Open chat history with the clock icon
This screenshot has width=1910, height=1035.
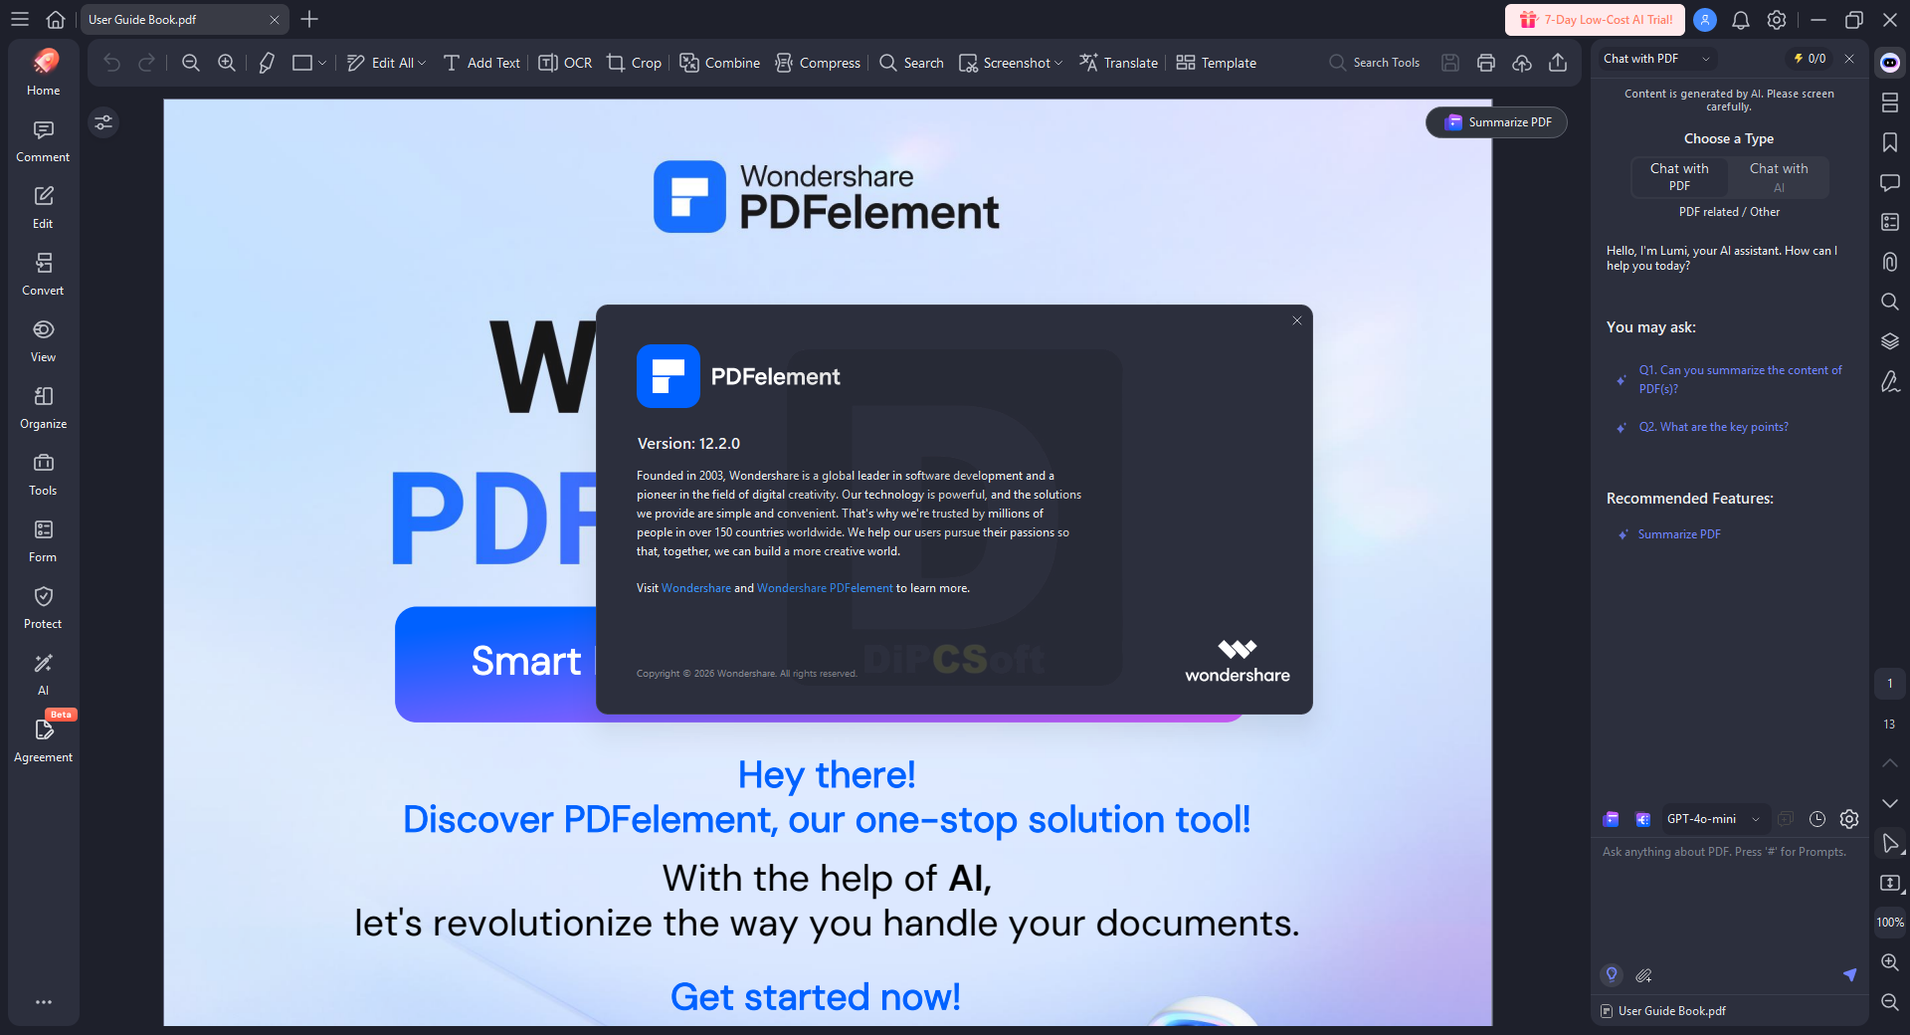pyautogui.click(x=1817, y=819)
